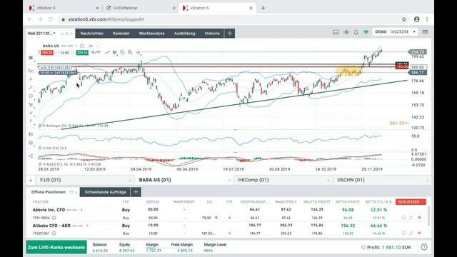Click the red sell price 204.23 button
This screenshot has width=457, height=257.
[x=47, y=53]
